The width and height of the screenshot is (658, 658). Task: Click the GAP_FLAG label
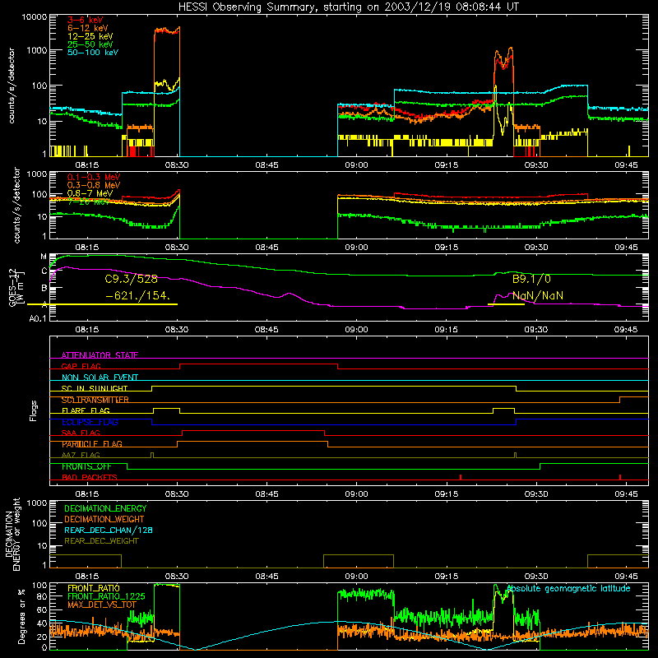tap(81, 366)
